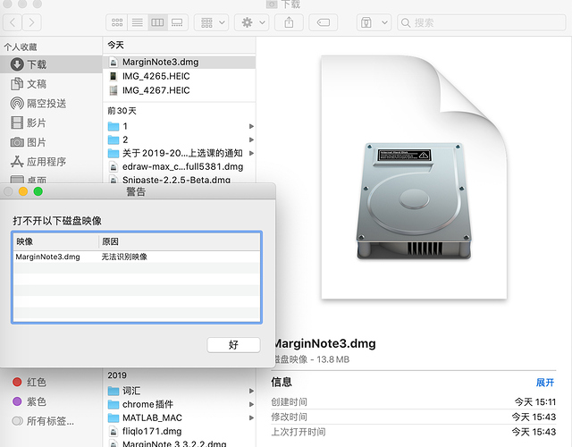The image size is (572, 447).
Task: Open 文稿 in the sidebar
Action: 51,84
